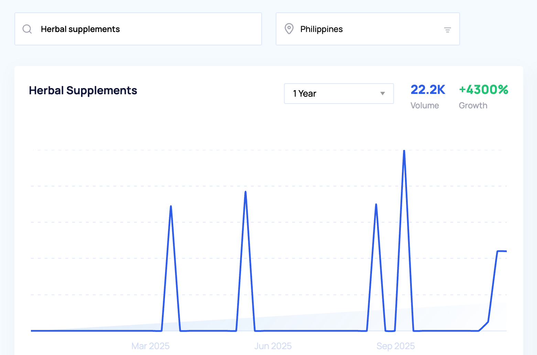This screenshot has width=537, height=355.
Task: Click the 1 Year dropdown arrow
Action: pos(382,94)
